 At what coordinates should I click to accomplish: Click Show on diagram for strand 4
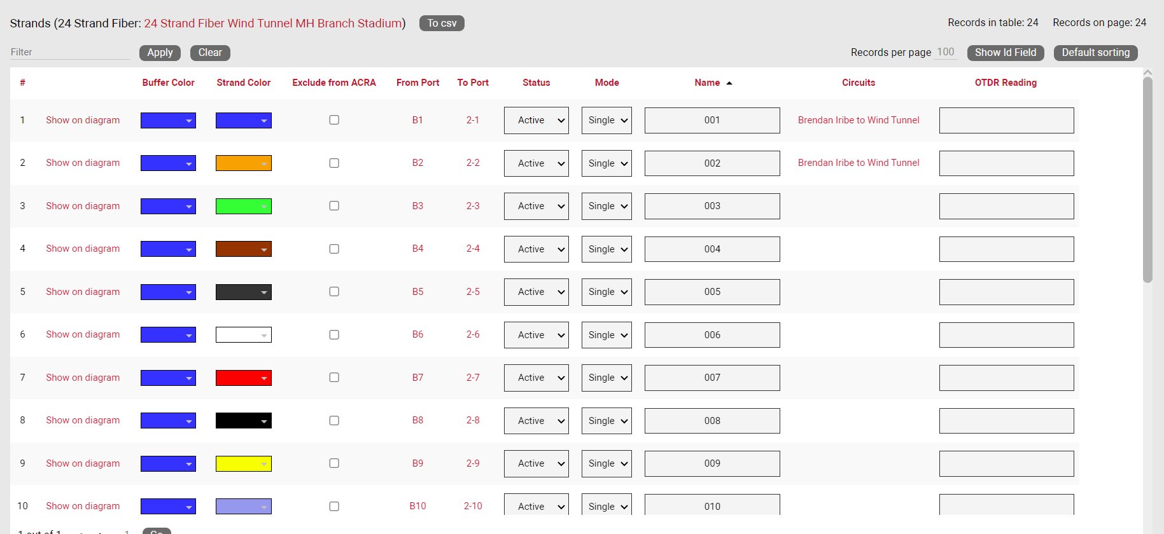coord(83,249)
